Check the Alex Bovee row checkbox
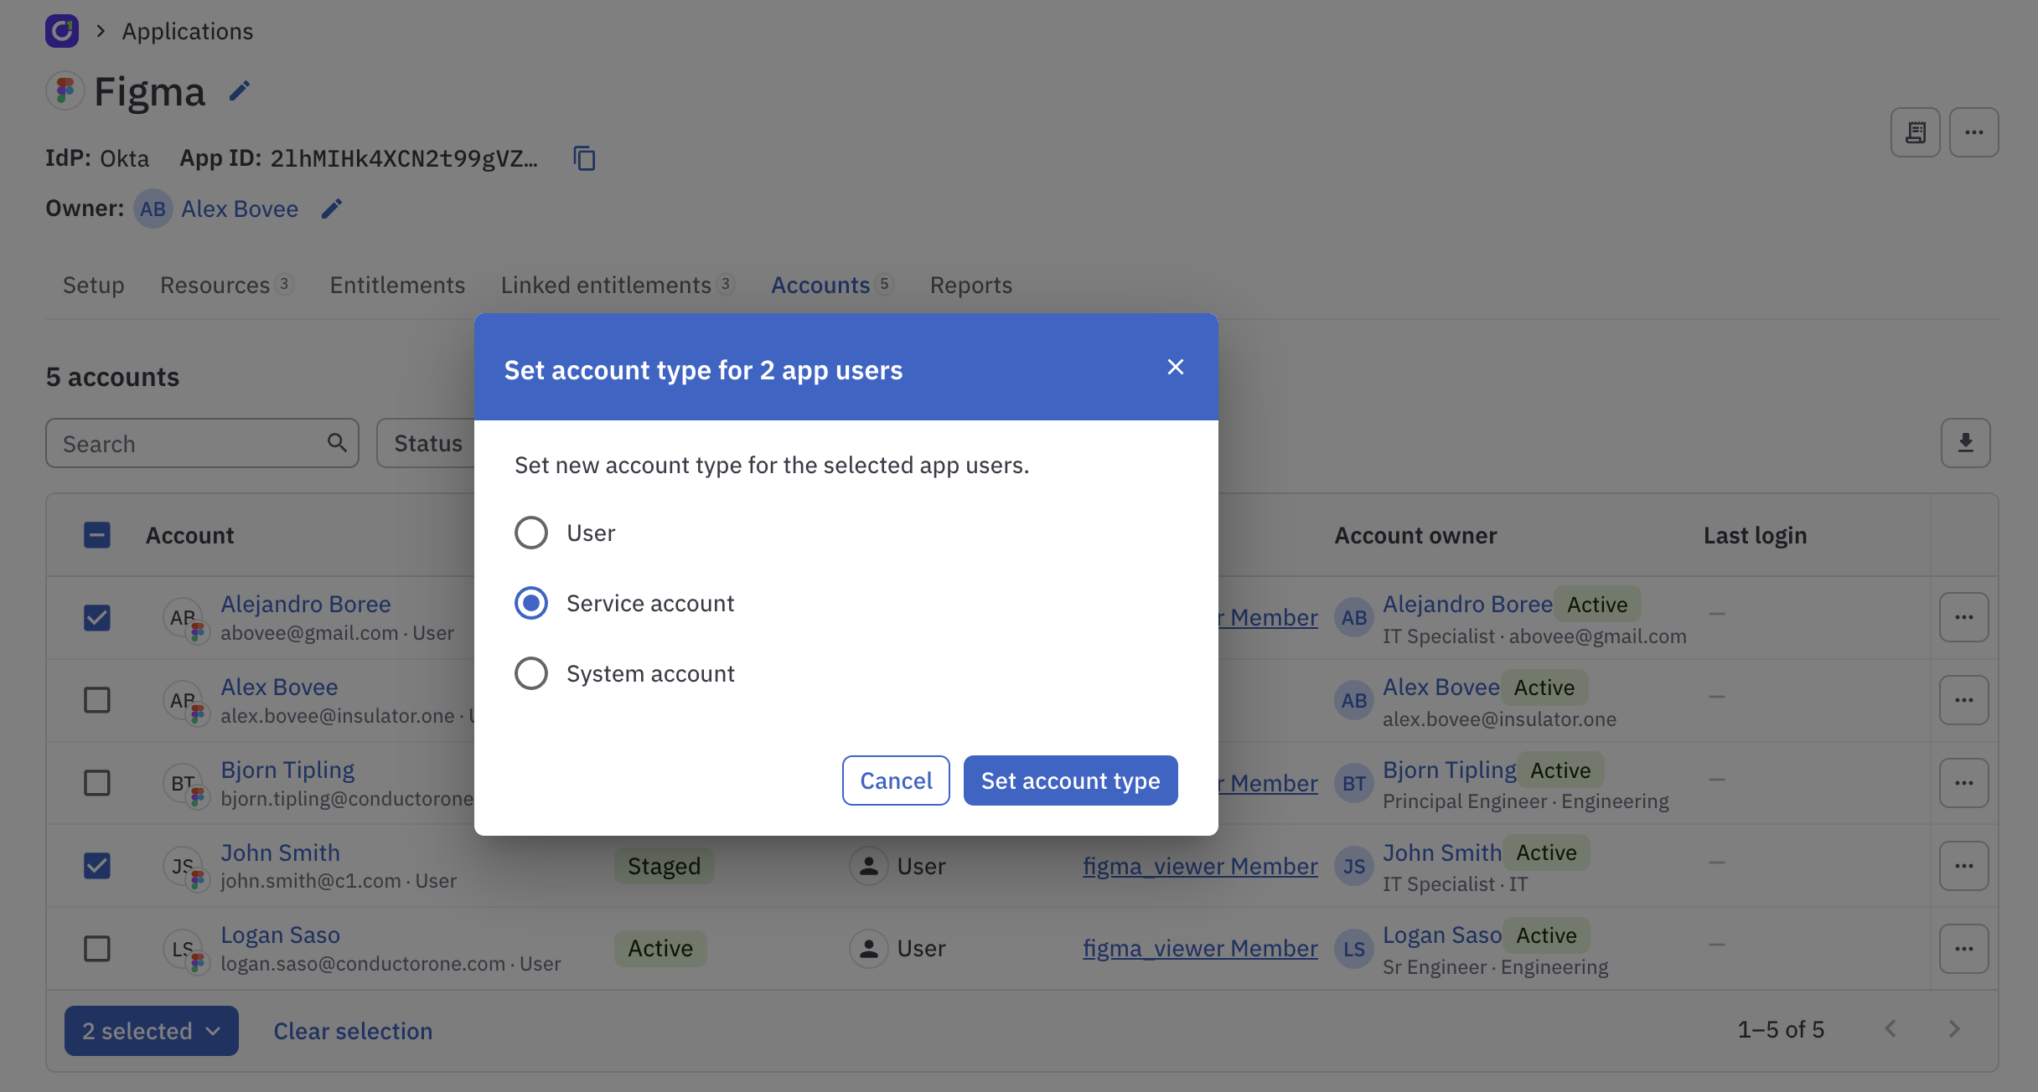This screenshot has width=2038, height=1092. click(x=97, y=700)
